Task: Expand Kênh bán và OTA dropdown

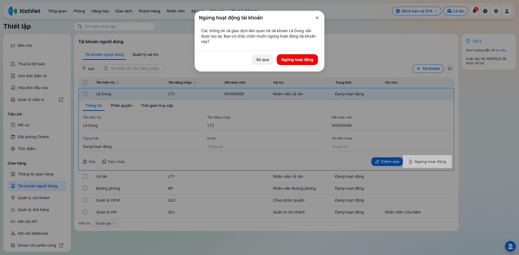Action: pos(417,11)
